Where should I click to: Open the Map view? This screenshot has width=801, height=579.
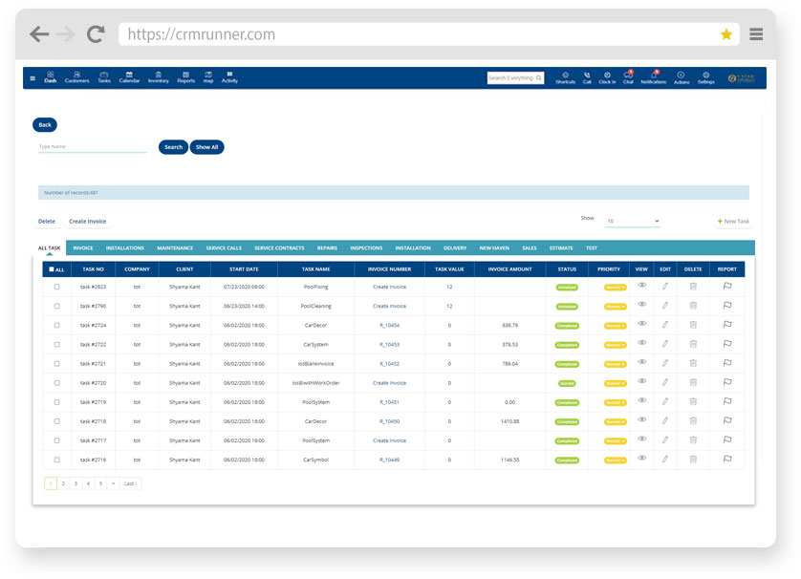(x=208, y=78)
